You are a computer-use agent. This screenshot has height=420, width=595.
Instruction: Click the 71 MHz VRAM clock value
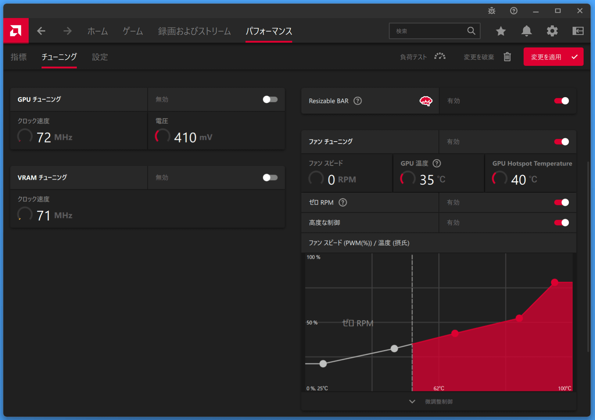pyautogui.click(x=54, y=215)
